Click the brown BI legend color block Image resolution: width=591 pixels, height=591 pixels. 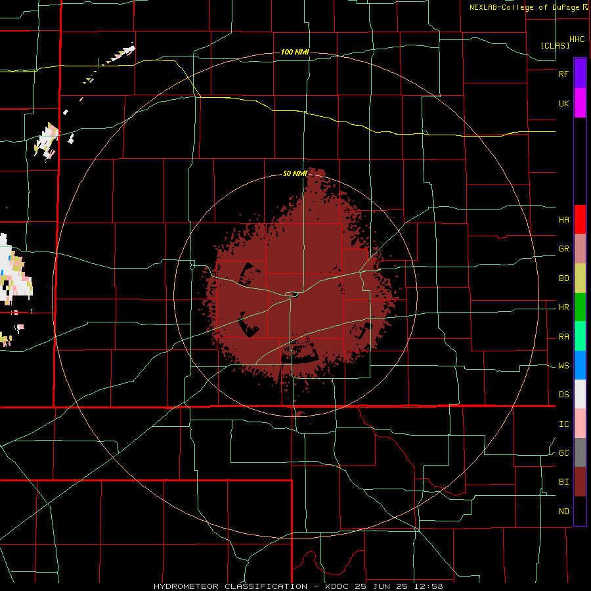click(x=580, y=482)
